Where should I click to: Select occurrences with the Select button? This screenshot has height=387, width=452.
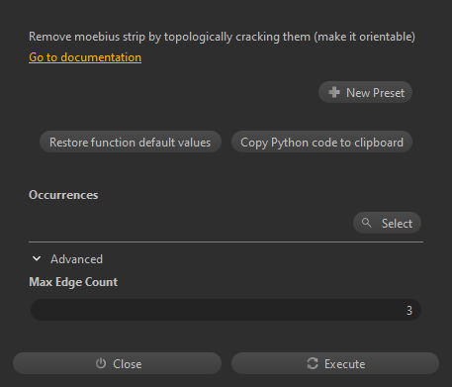pos(387,223)
